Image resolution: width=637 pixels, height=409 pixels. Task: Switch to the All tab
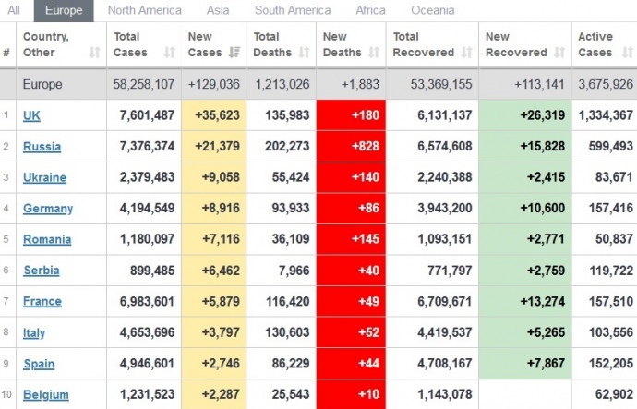click(x=14, y=11)
